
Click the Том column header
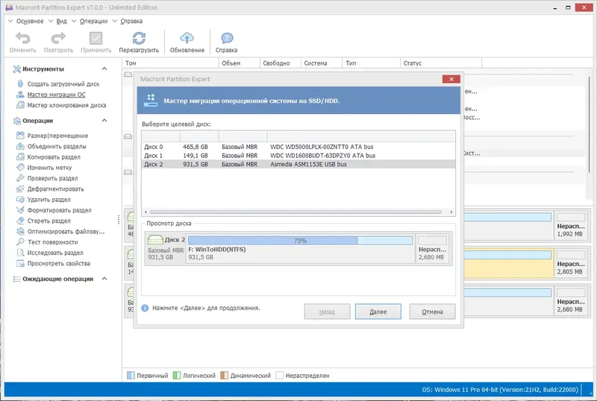pyautogui.click(x=171, y=63)
